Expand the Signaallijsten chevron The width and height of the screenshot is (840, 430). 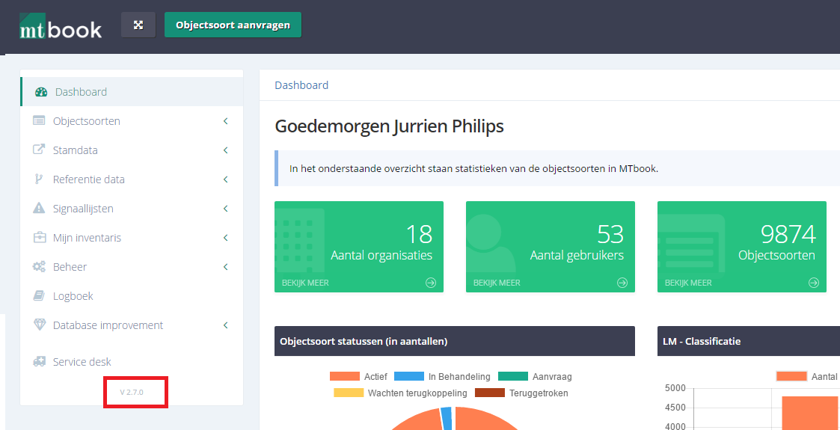226,209
